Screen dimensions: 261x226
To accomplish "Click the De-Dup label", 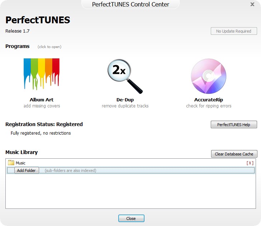I will pos(125,100).
